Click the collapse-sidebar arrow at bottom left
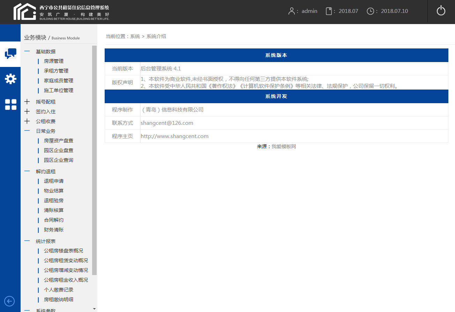 point(9,301)
